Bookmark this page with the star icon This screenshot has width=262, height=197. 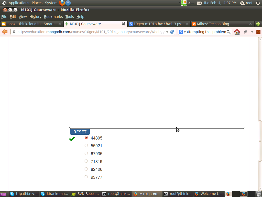(x=162, y=32)
